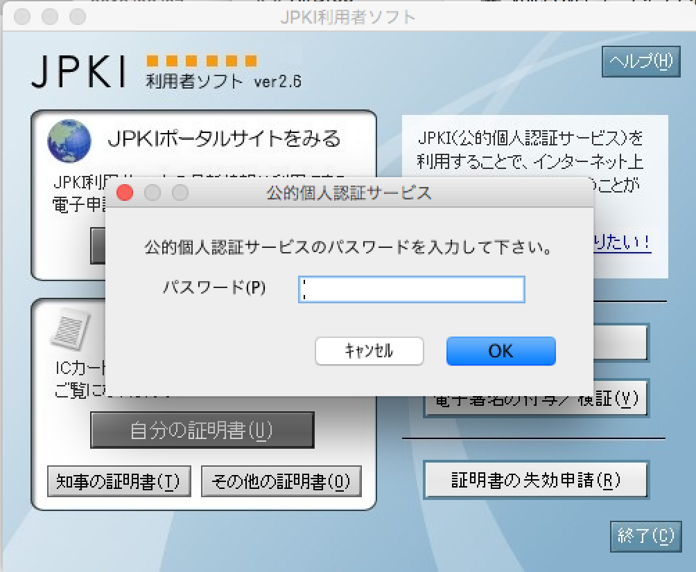Click the OK button in password dialog
The height and width of the screenshot is (572, 696).
[x=501, y=350]
